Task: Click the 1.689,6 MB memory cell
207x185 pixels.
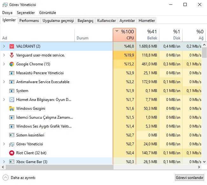Action: pyautogui.click(x=148, y=46)
